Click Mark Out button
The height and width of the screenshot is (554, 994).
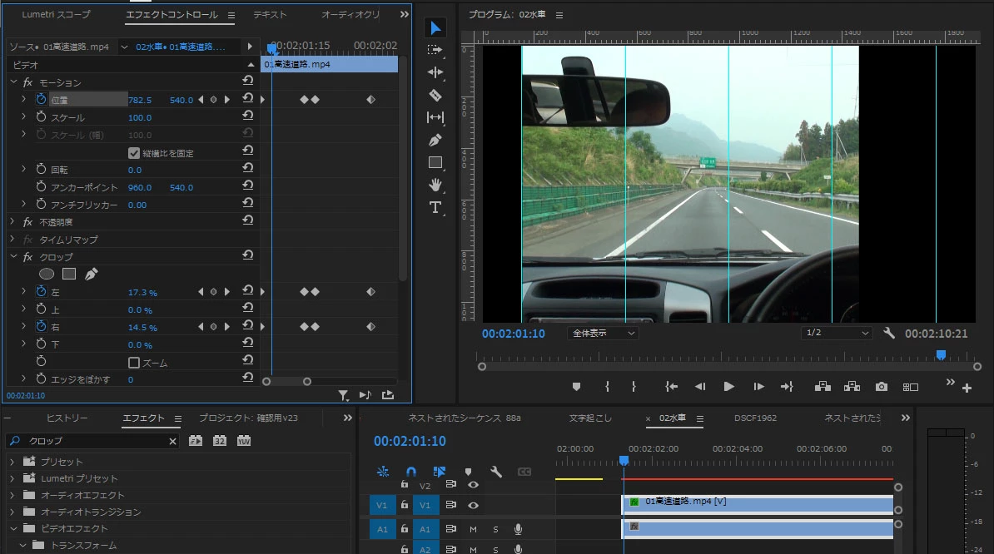634,386
